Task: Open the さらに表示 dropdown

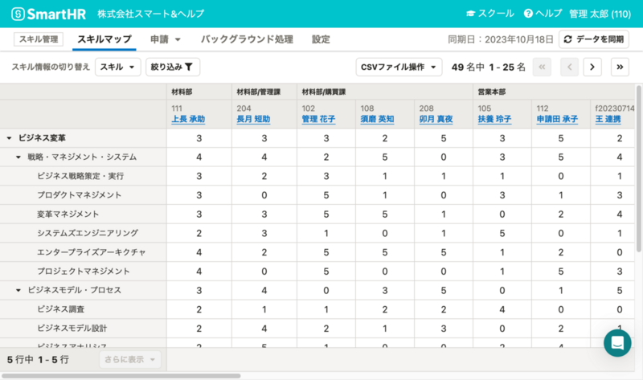Action: 130,359
